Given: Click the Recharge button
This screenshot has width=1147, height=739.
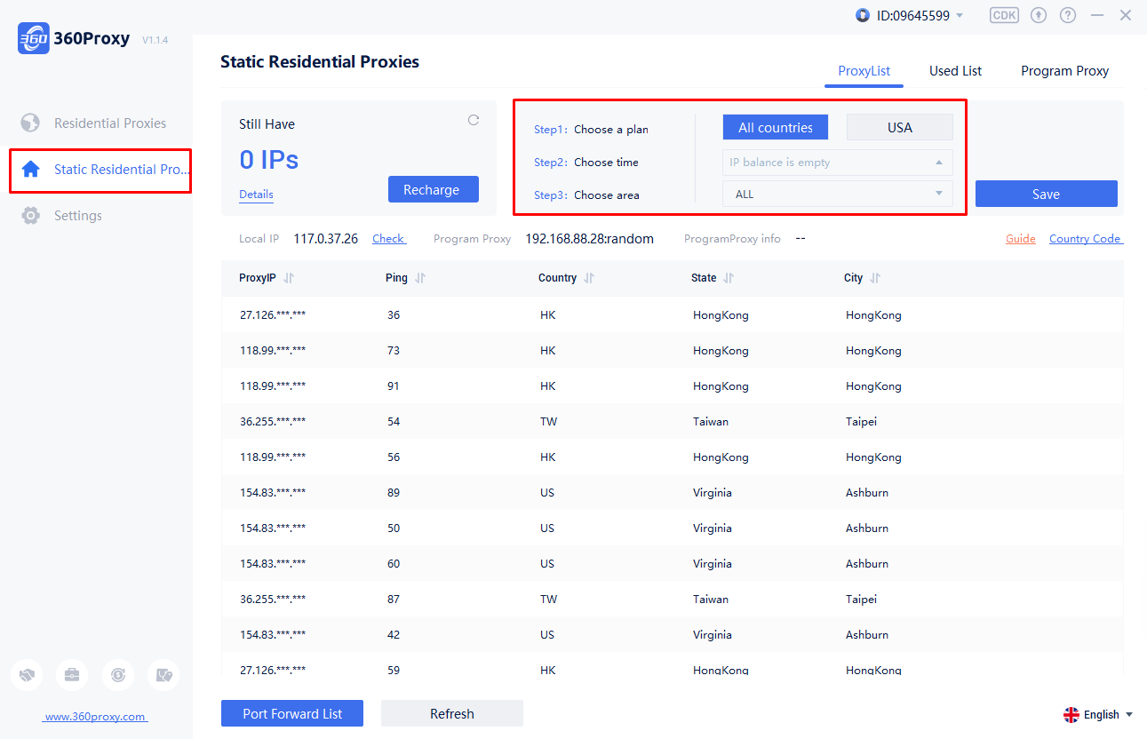Looking at the screenshot, I should [x=433, y=189].
